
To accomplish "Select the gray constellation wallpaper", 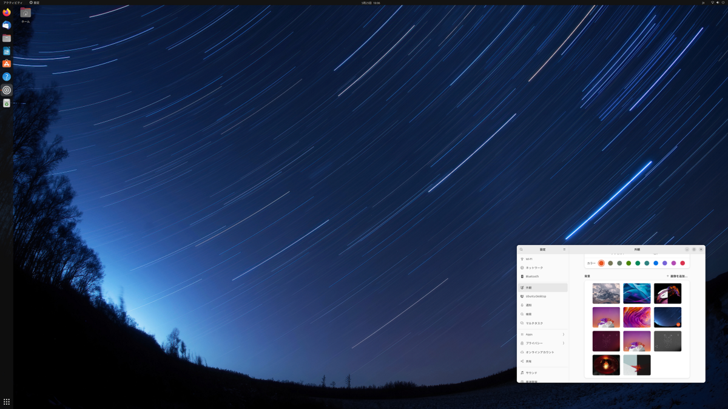I will click(667, 341).
